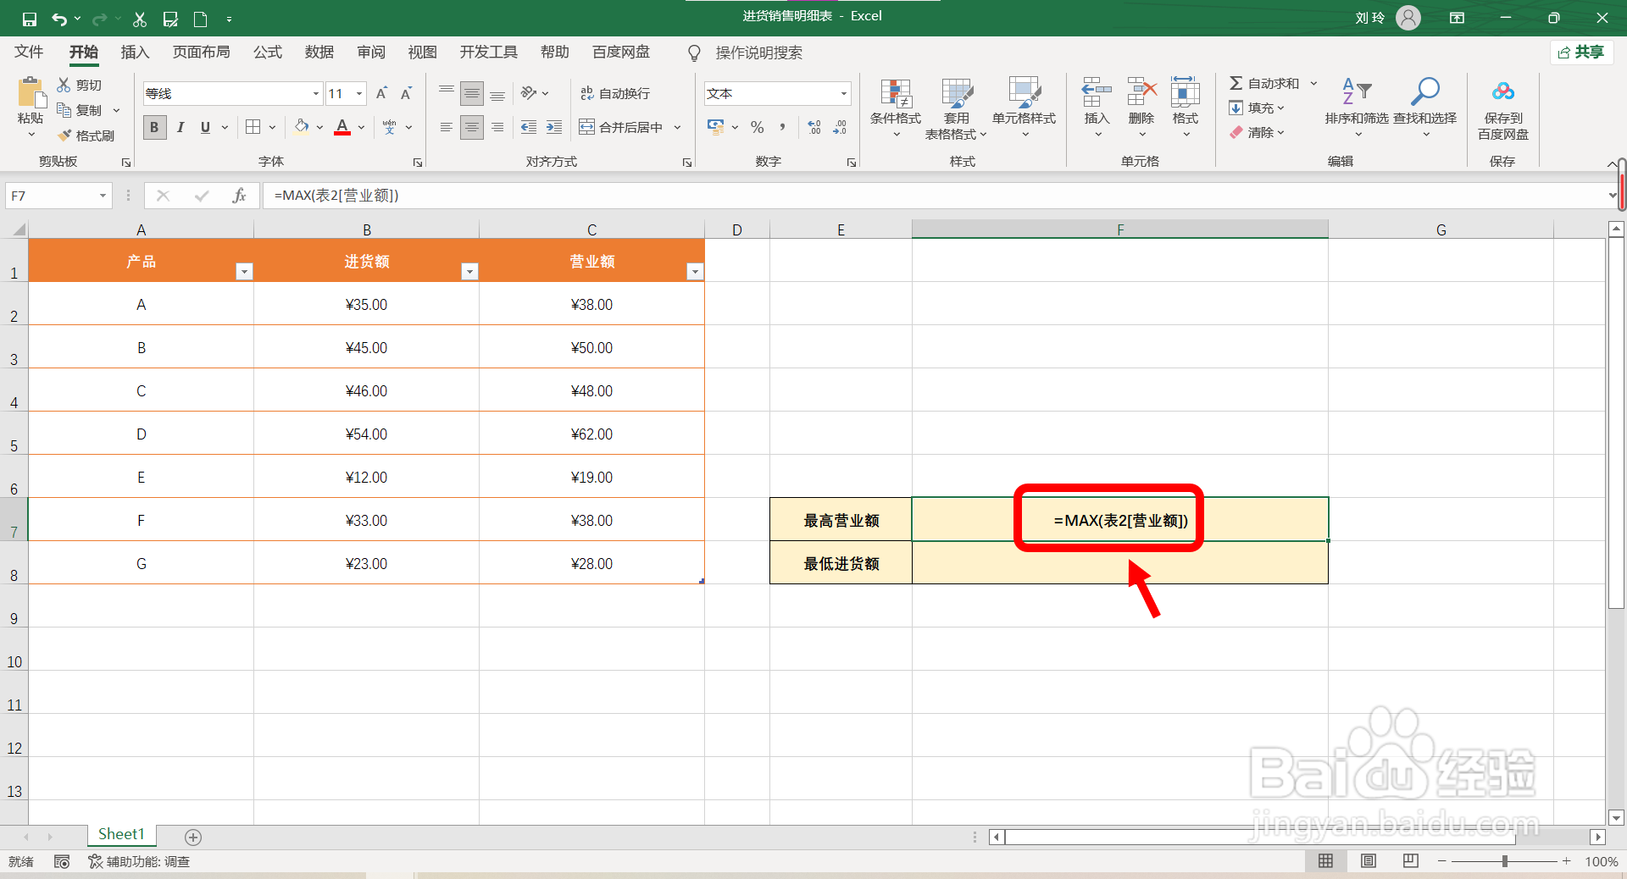Open Sort and Filter (排序和筛选)

tap(1357, 107)
